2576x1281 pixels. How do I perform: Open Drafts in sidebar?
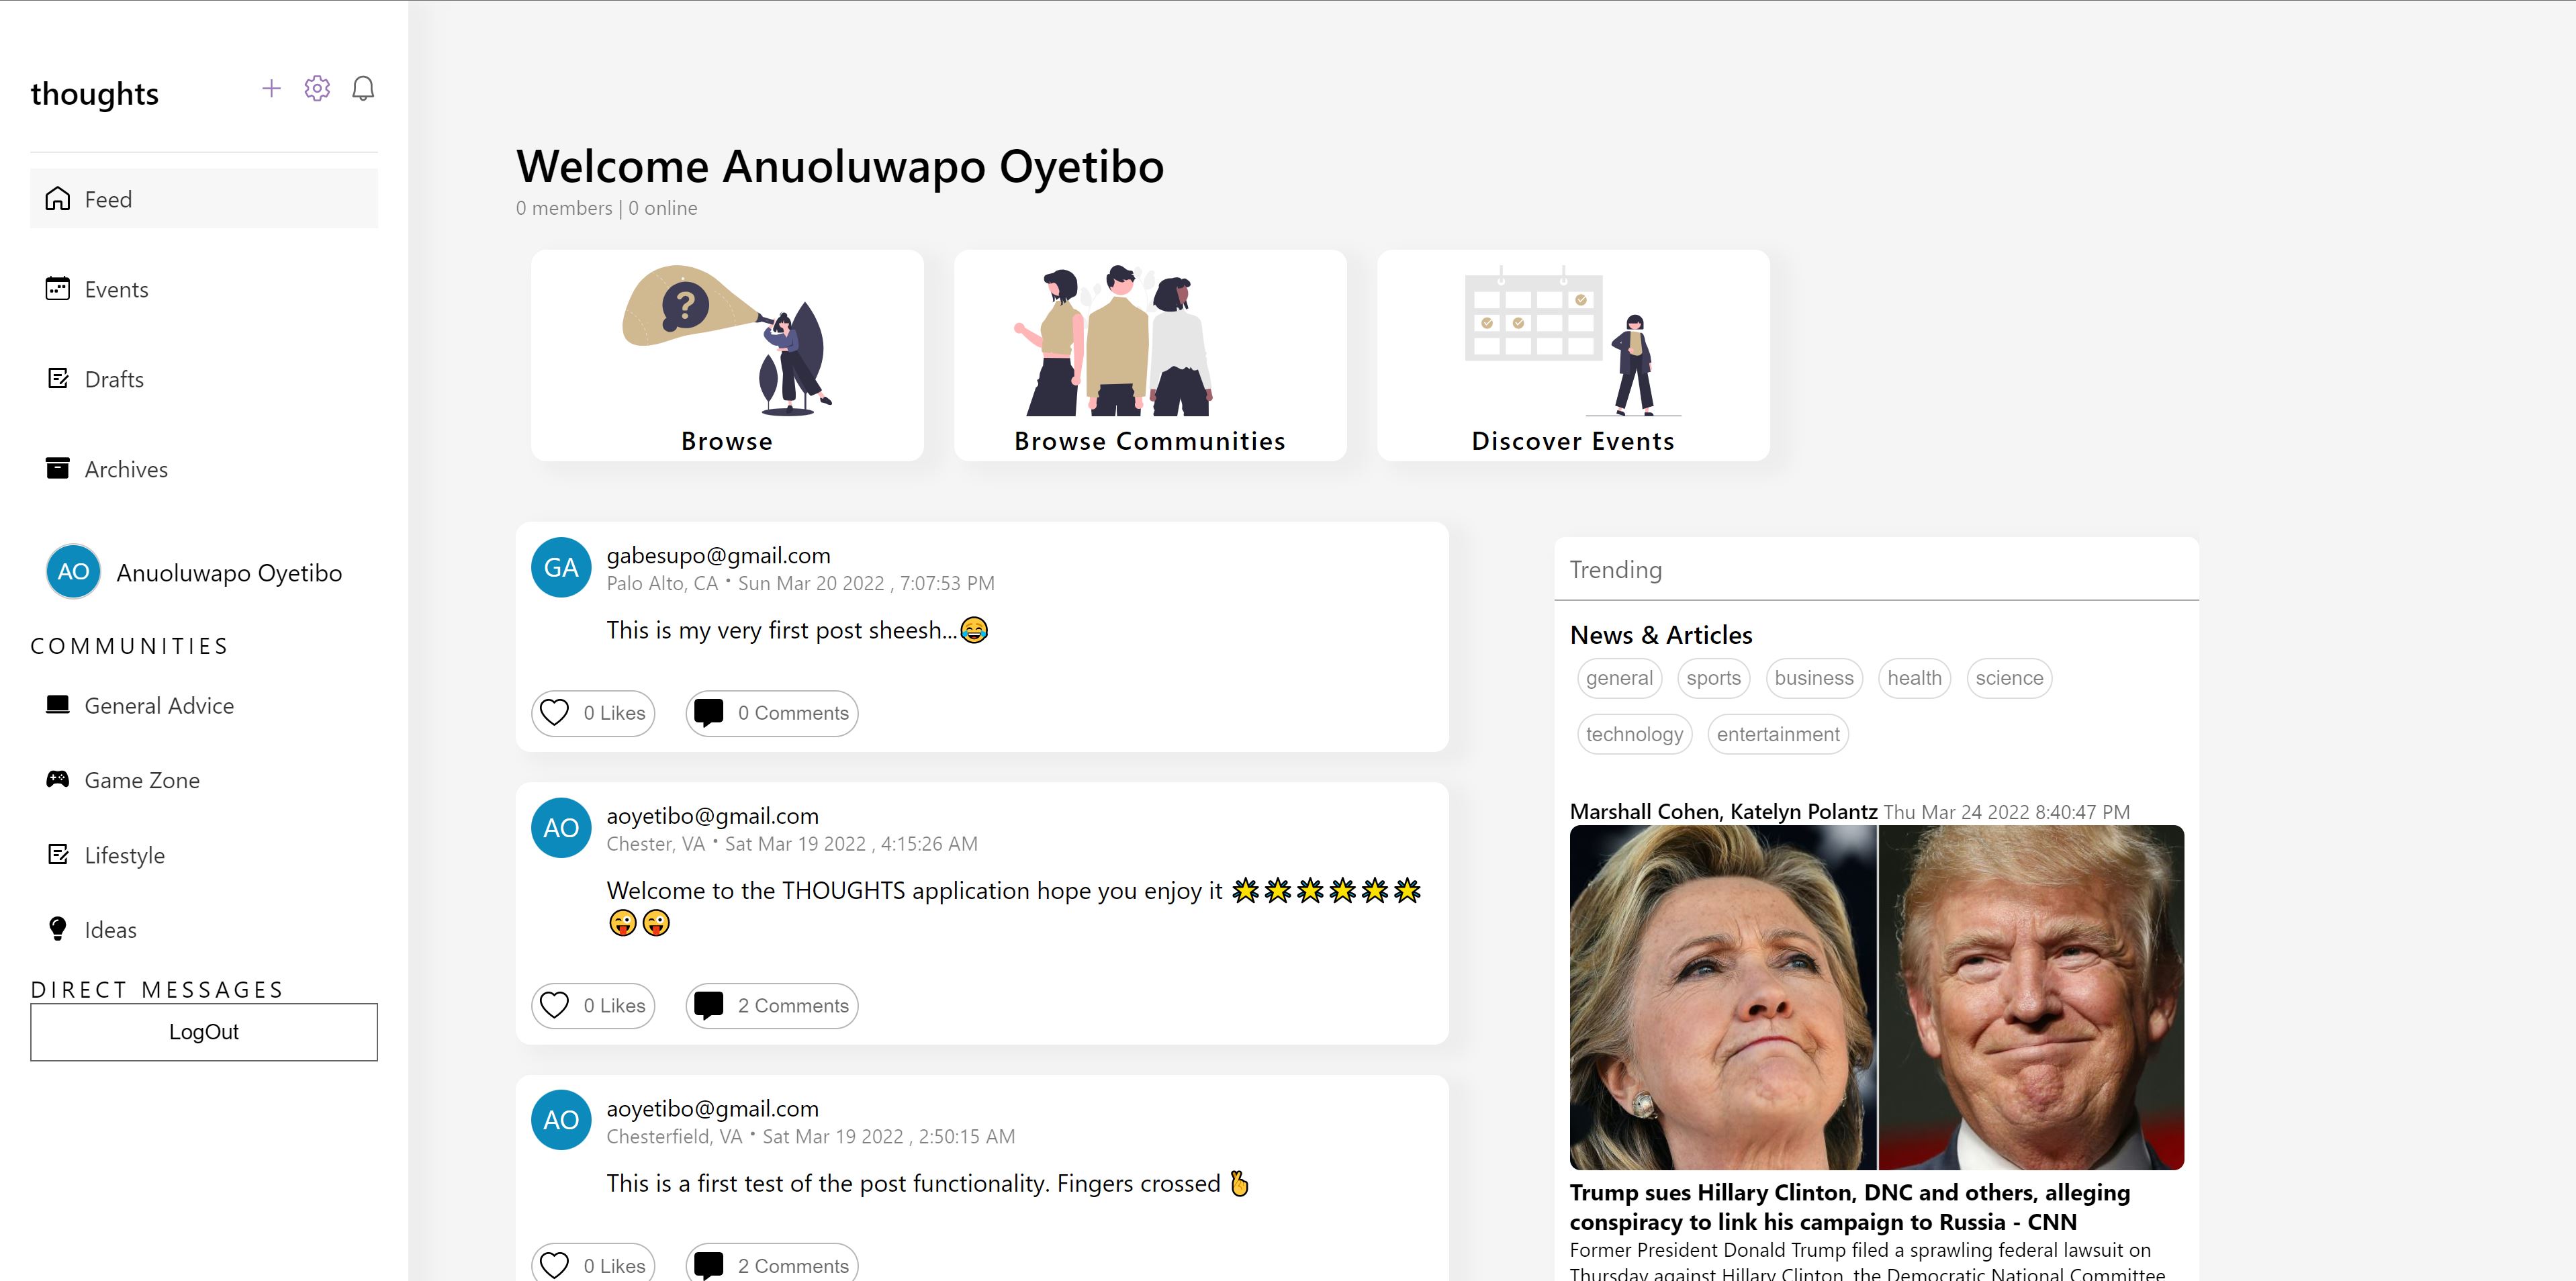pos(204,379)
